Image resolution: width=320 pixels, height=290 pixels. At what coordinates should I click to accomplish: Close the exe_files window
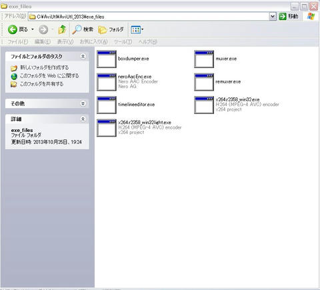click(x=314, y=7)
